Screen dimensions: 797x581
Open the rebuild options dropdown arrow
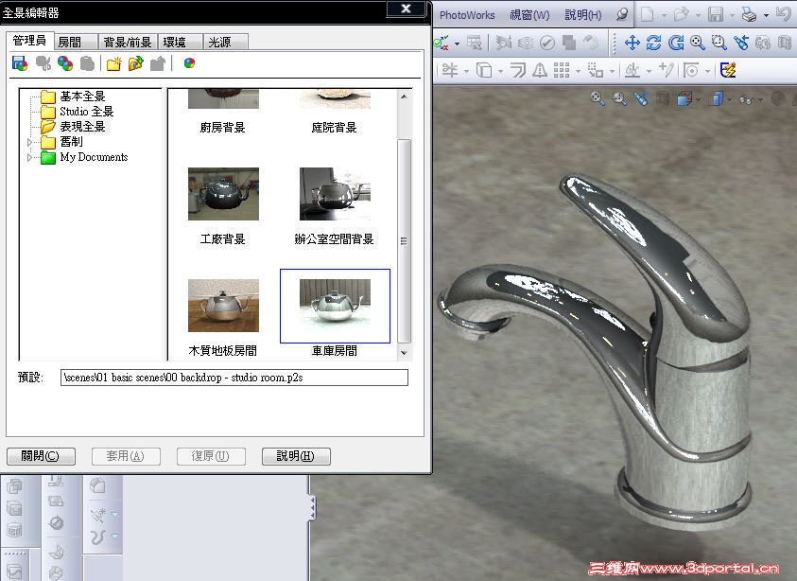click(x=457, y=44)
